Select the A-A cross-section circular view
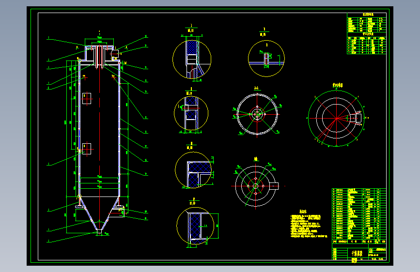The width and height of the screenshot is (420, 272). click(257, 114)
